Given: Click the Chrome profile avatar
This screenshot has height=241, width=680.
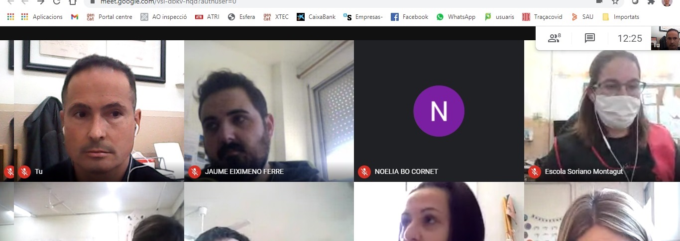Looking at the screenshot, I should tap(667, 2).
